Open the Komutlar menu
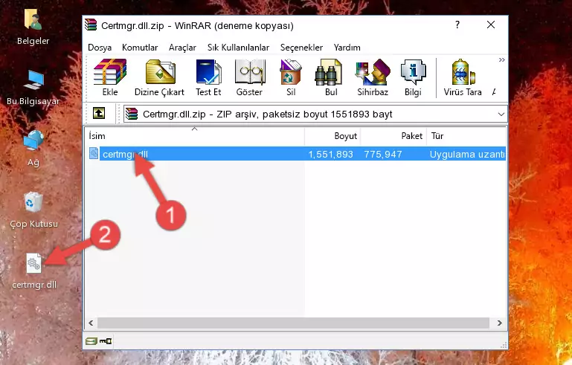572x365 pixels. point(140,48)
